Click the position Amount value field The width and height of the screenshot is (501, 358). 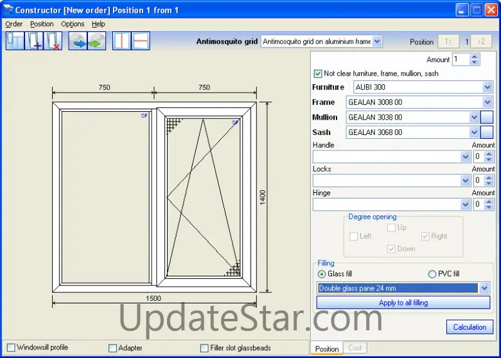click(x=461, y=60)
